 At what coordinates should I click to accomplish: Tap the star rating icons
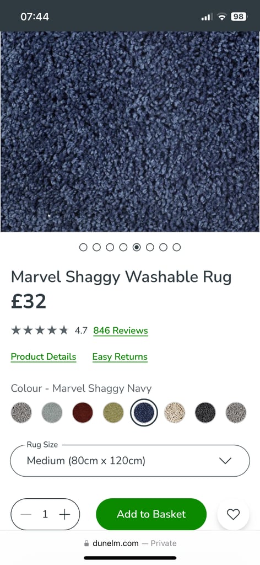(x=40, y=330)
